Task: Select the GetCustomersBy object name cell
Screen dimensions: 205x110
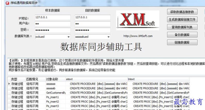Action: tap(55, 93)
